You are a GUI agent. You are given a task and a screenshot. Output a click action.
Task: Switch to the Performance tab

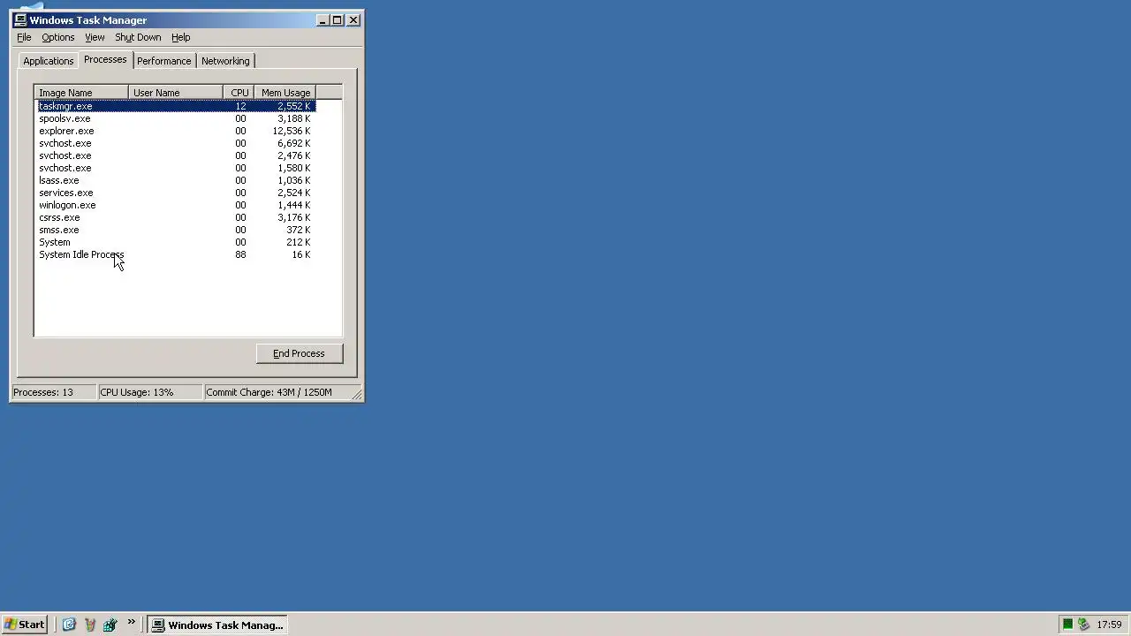point(163,61)
